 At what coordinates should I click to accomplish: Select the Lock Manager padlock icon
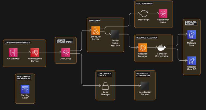(x=105, y=86)
